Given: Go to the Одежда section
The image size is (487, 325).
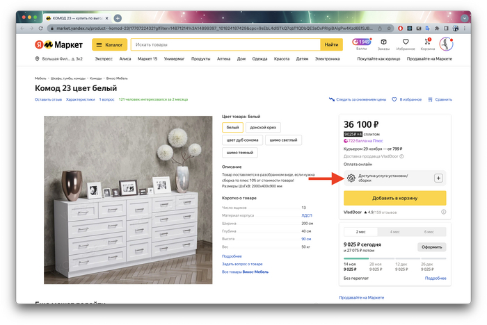Looking at the screenshot, I should point(260,58).
